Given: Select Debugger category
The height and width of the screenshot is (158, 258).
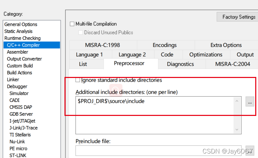Looking at the screenshot, I should coord(17,87).
